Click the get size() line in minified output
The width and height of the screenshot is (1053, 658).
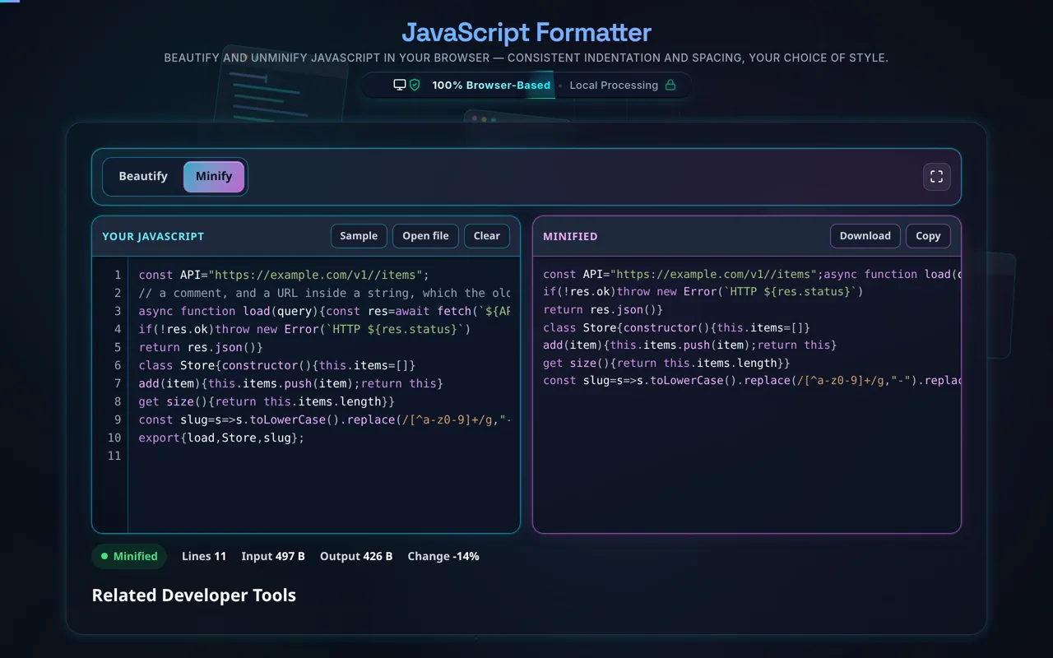pyautogui.click(x=666, y=363)
